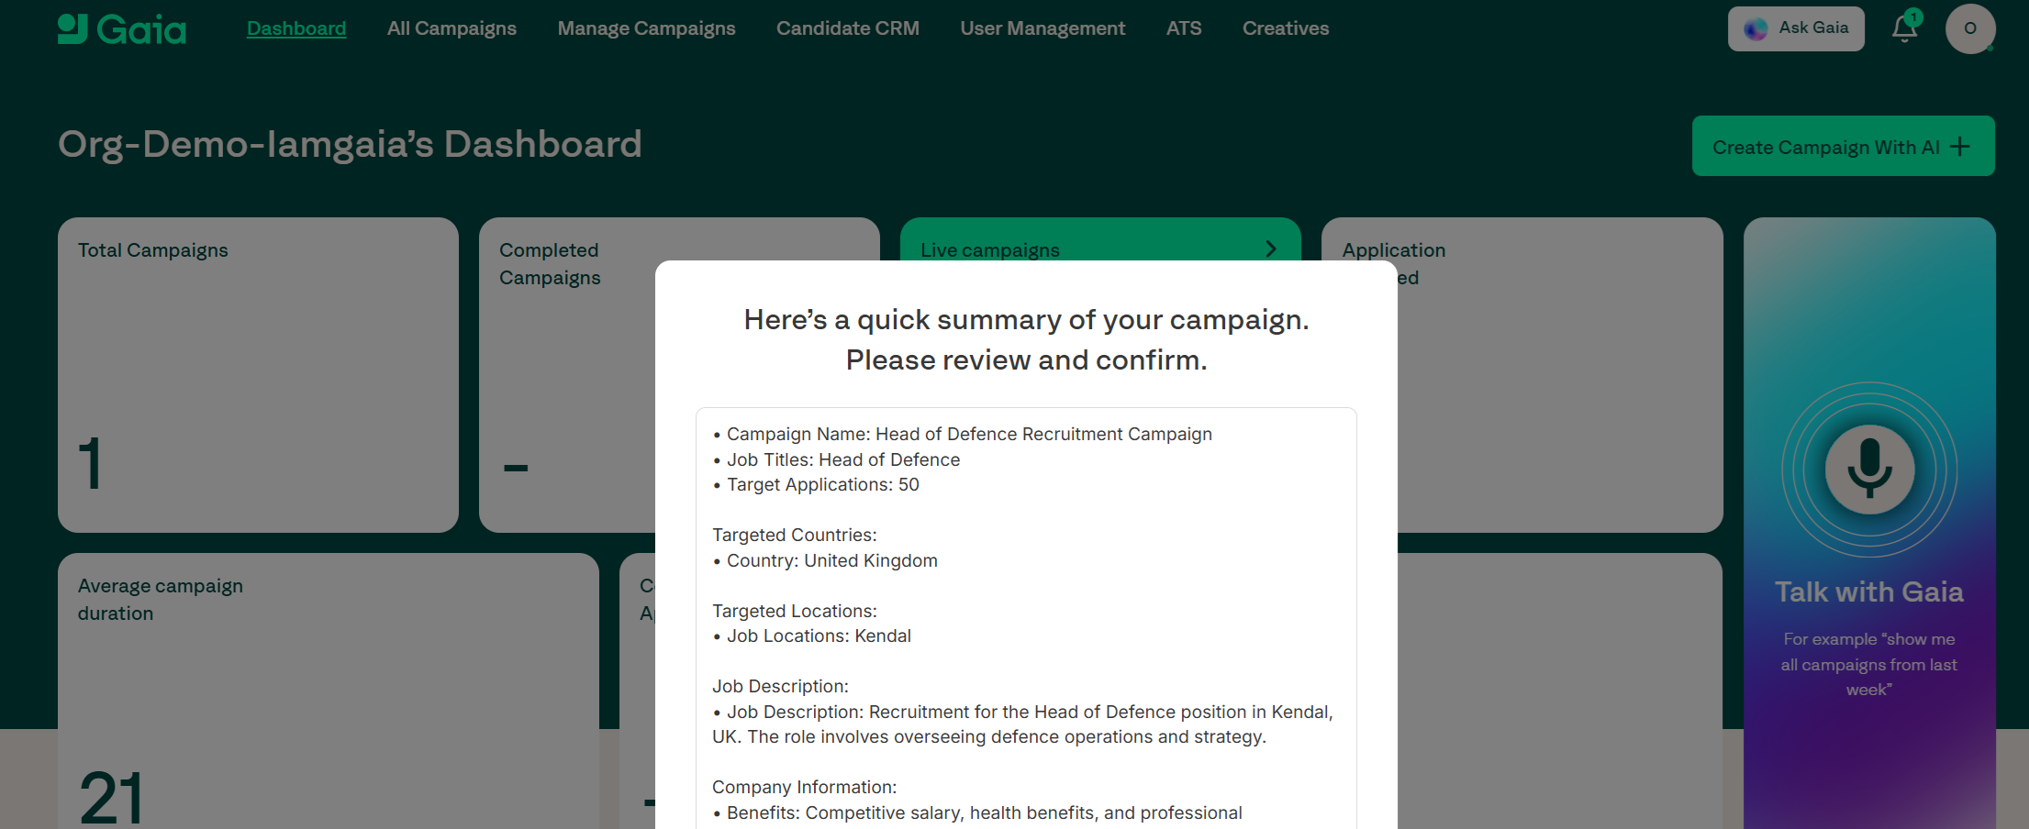Click the user avatar profile icon
Screen dimensions: 2029x829
point(1969,29)
